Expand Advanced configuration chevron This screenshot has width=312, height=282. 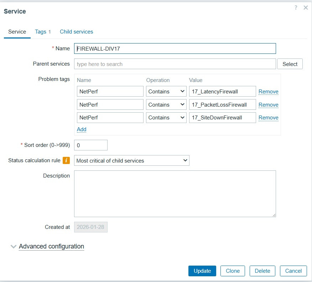[x=14, y=246]
